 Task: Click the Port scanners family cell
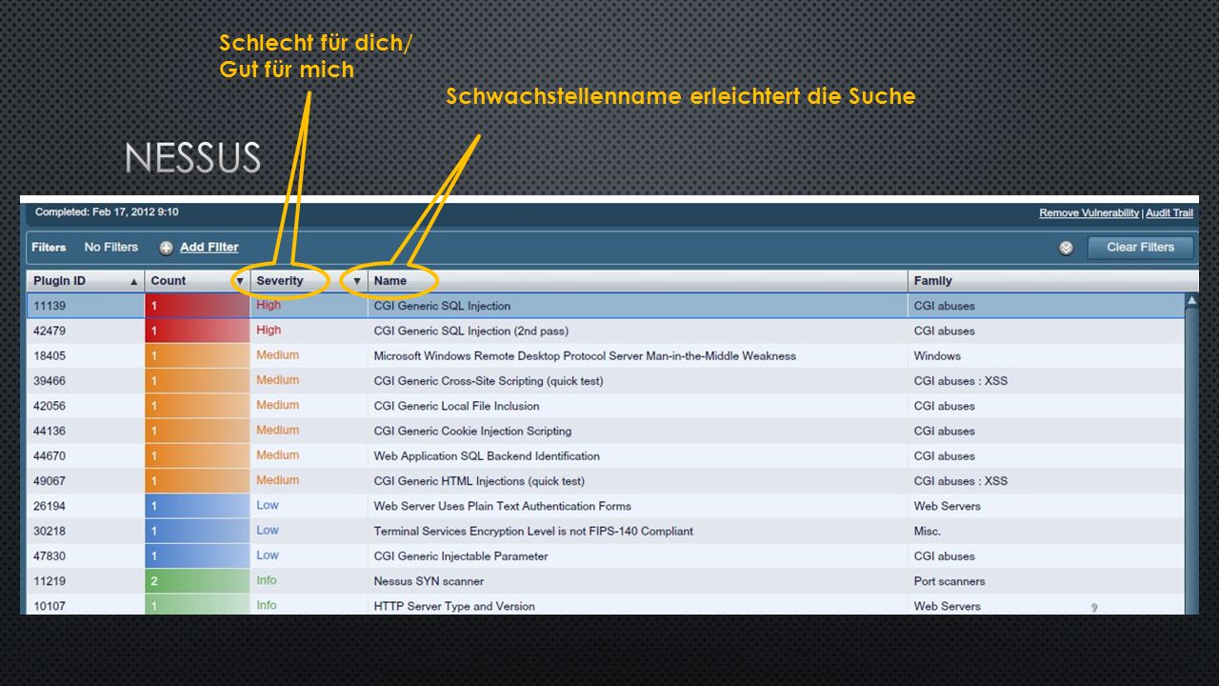(x=949, y=581)
